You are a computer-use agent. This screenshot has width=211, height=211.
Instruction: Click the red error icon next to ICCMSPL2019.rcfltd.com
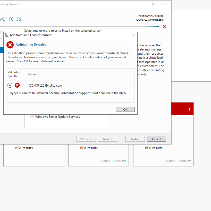coord(17,85)
